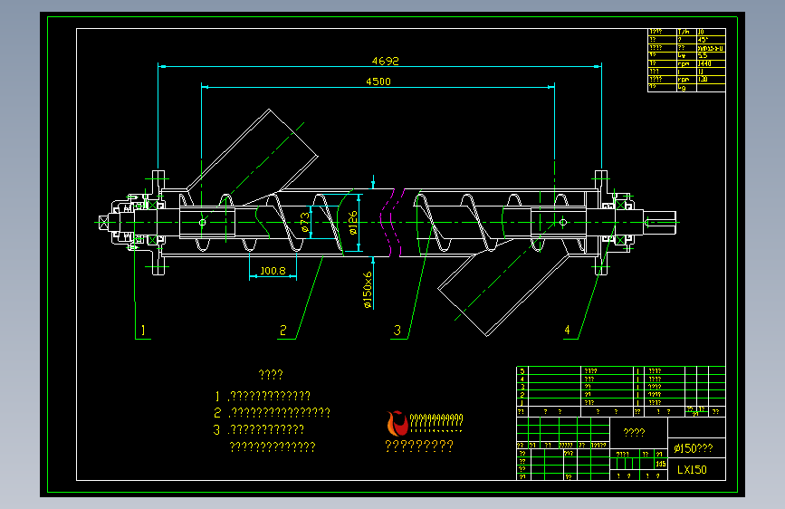Viewport: 785px width, 509px height.
Task: Select the ???? heading above the notes
Action: pos(271,374)
